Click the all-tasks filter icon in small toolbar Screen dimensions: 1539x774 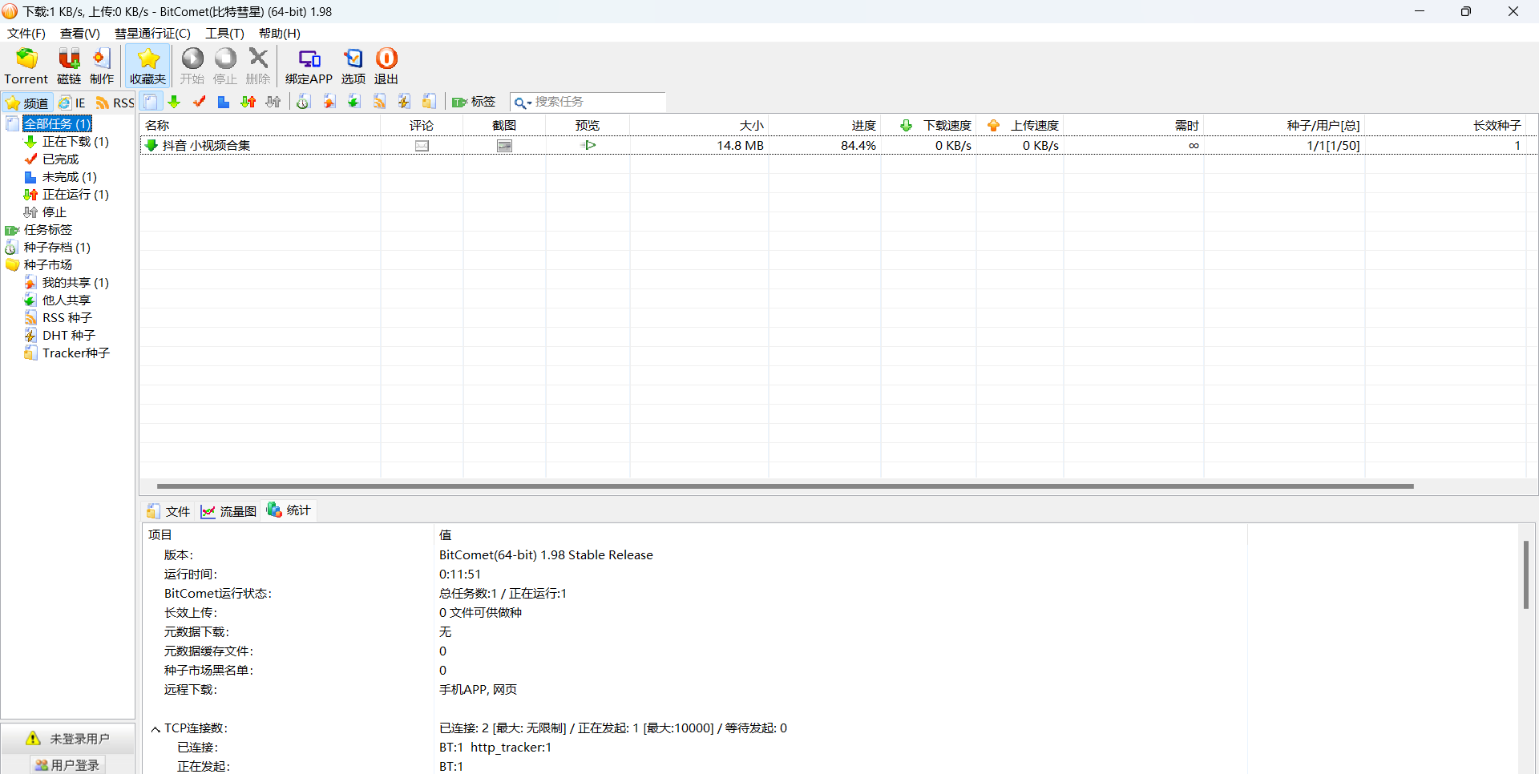click(x=151, y=102)
